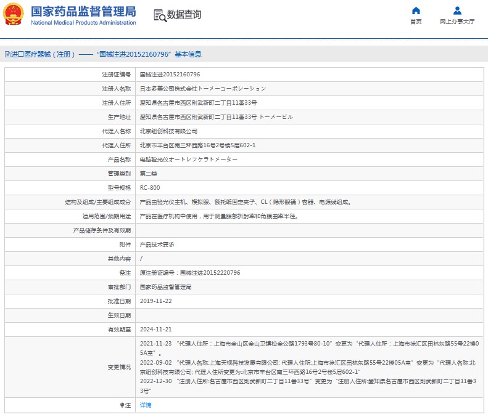Click the 有效期至 label
Viewport: 488px width, 417px height.
coord(119,330)
